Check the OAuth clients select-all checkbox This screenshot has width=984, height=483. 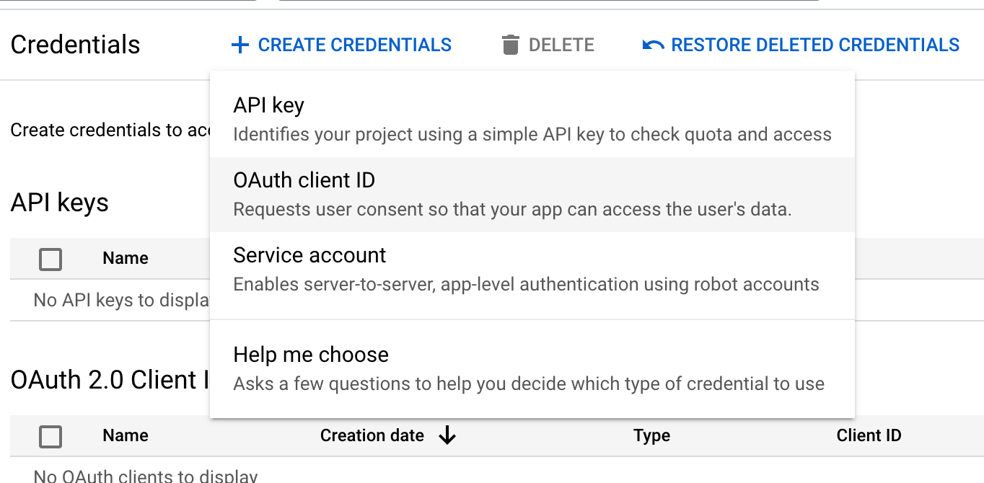tap(50, 436)
